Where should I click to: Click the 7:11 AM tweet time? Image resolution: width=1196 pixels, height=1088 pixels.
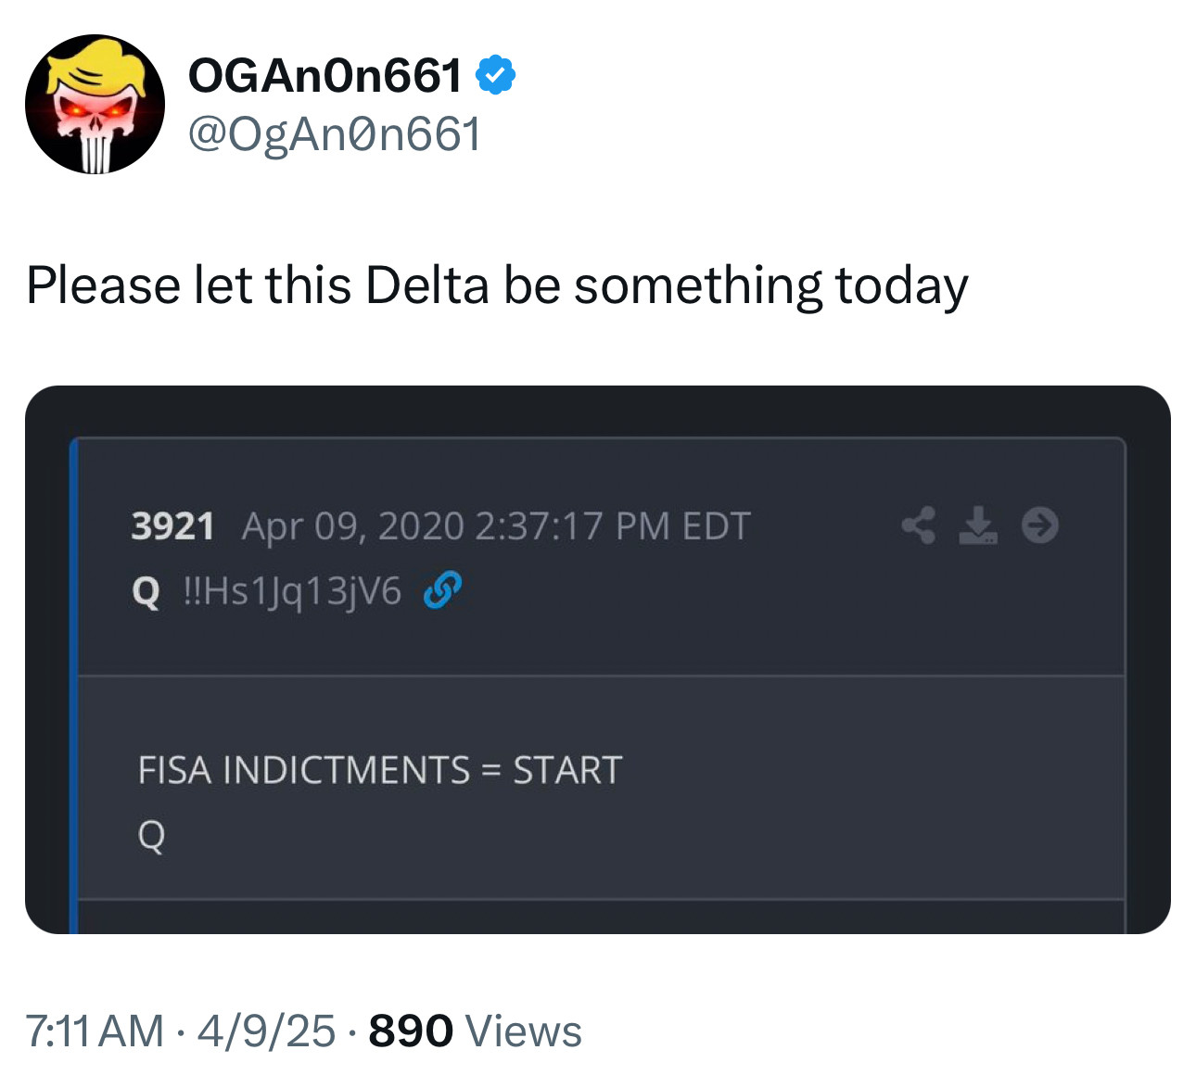point(95,1031)
